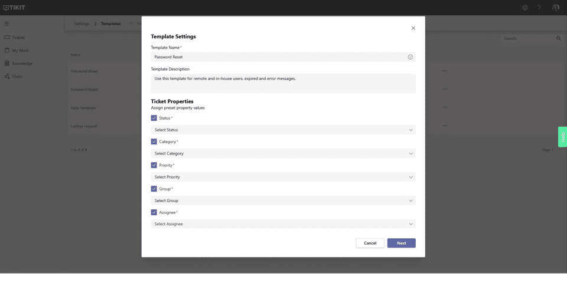This screenshot has height=283, width=567.
Task: Open the My Work sidebar item
Action: coord(20,50)
